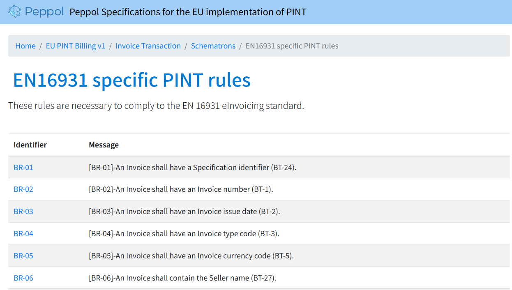The image size is (512, 290).
Task: Click the message about Invoice issue date (BT-2)
Action: (185, 212)
